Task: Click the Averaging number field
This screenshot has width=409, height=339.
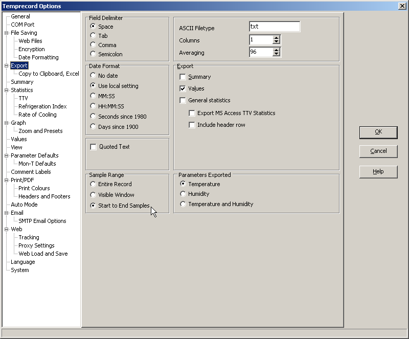Action: click(x=261, y=52)
